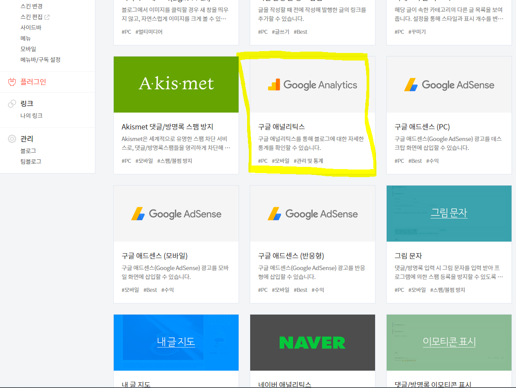This screenshot has height=388, width=516.
Task: Click the Google AdSense banner of the 모바일 plugin
Action: (176, 214)
